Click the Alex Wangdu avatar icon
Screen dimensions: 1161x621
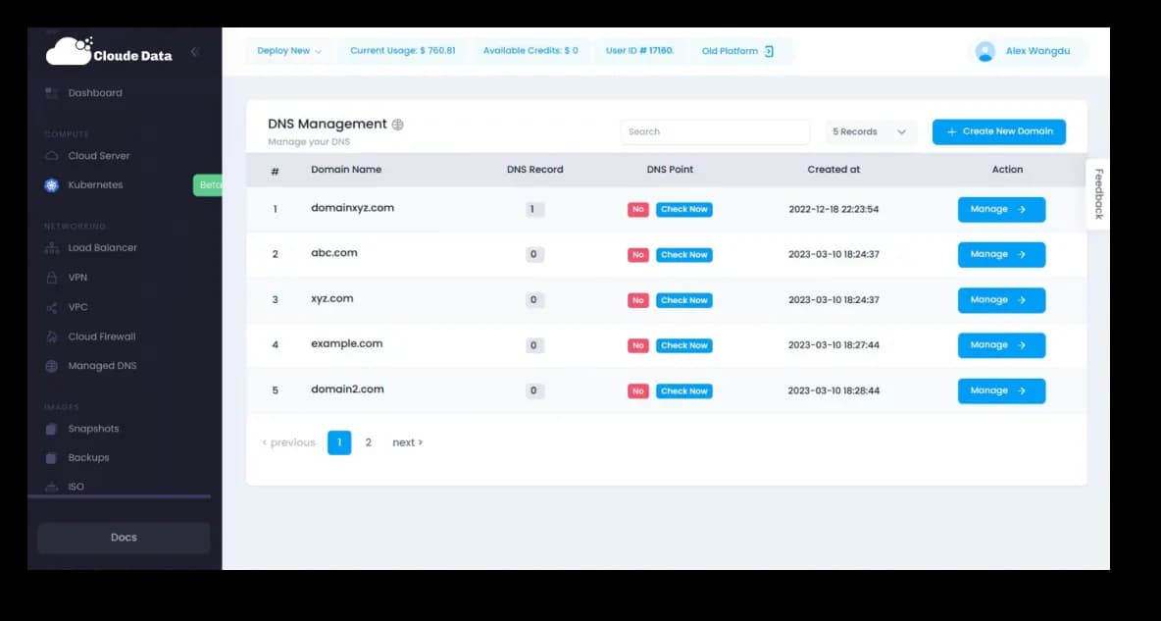pos(984,51)
